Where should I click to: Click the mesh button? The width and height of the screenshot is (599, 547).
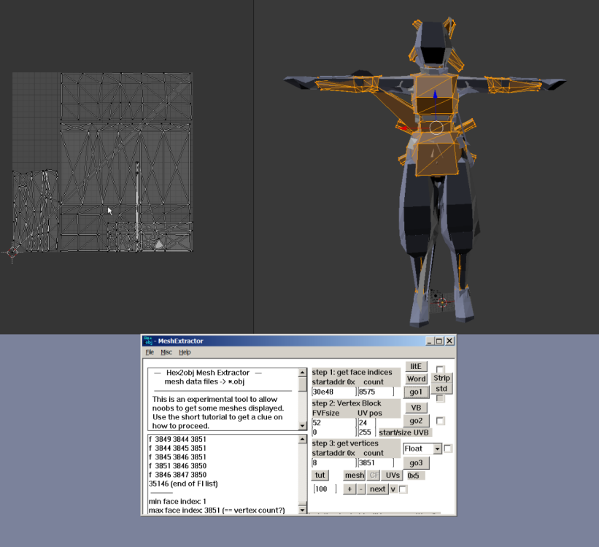pyautogui.click(x=354, y=476)
